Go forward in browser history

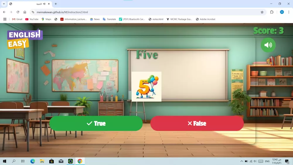click(11, 12)
